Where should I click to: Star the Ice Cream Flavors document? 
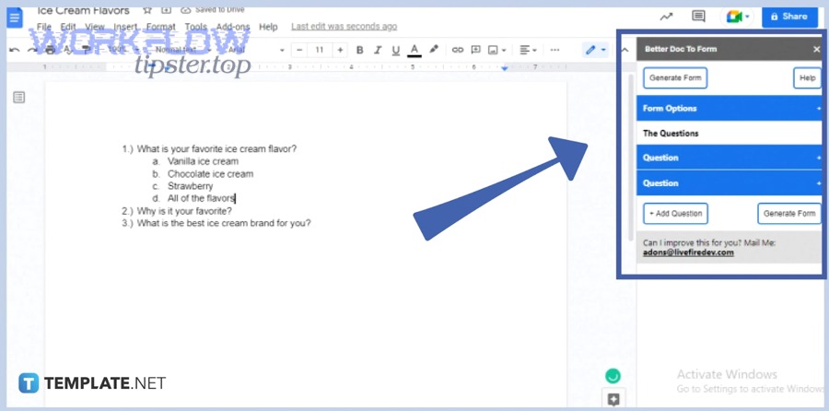click(x=147, y=10)
